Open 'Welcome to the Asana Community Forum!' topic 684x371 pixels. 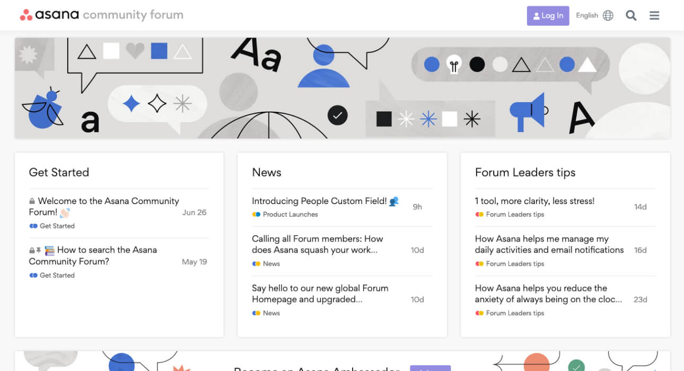(104, 207)
